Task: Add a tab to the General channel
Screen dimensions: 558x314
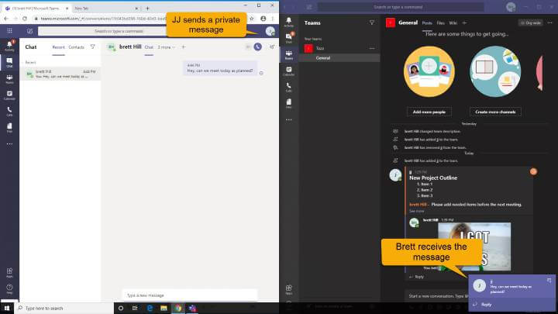Action: 464,22
